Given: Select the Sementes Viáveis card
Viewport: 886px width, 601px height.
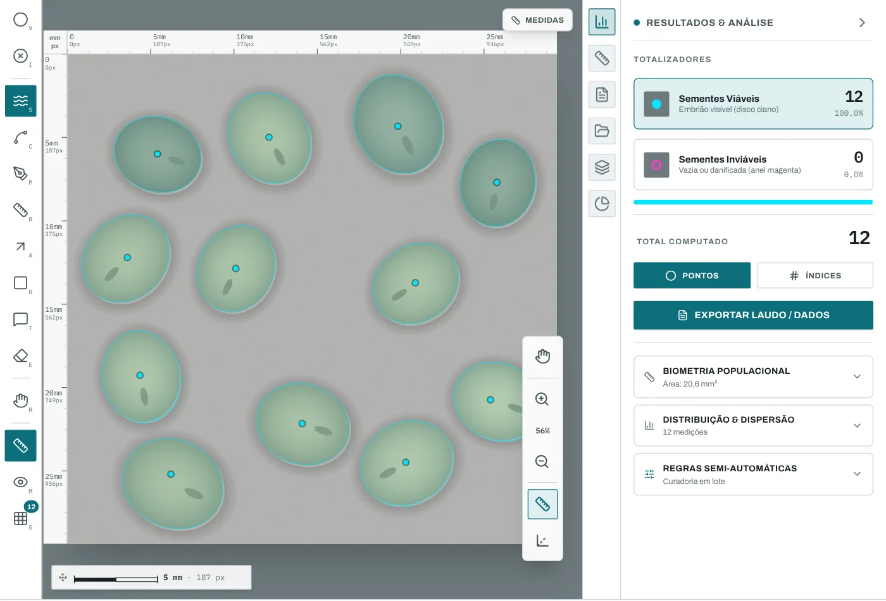Looking at the screenshot, I should tap(753, 104).
